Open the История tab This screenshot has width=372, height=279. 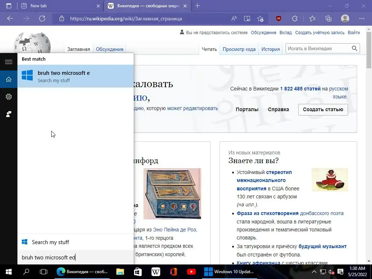(x=270, y=49)
